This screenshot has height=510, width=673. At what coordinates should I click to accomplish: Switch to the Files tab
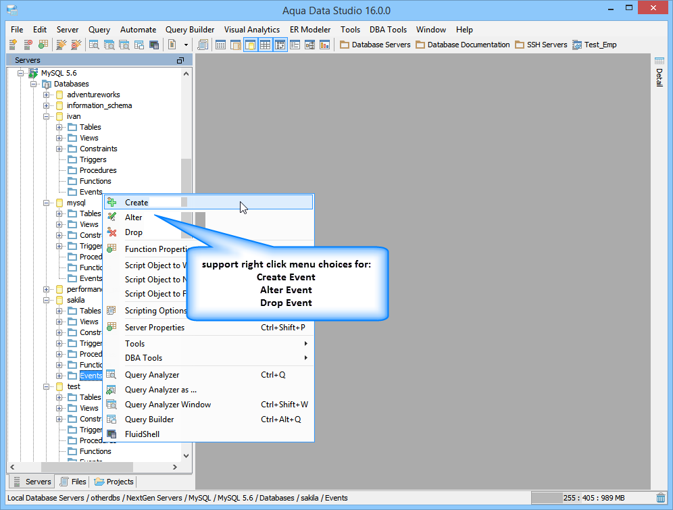[x=74, y=482]
